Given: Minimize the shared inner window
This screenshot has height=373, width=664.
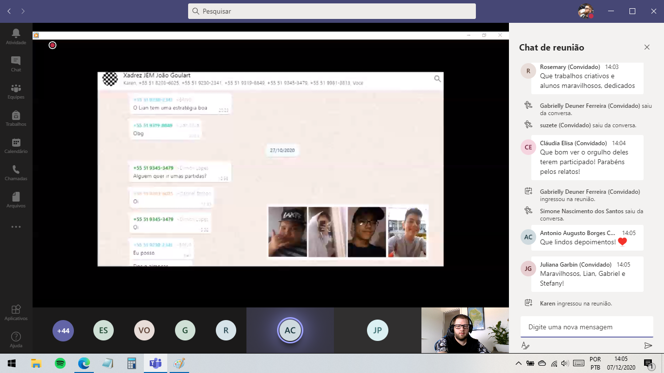Looking at the screenshot, I should pyautogui.click(x=469, y=35).
